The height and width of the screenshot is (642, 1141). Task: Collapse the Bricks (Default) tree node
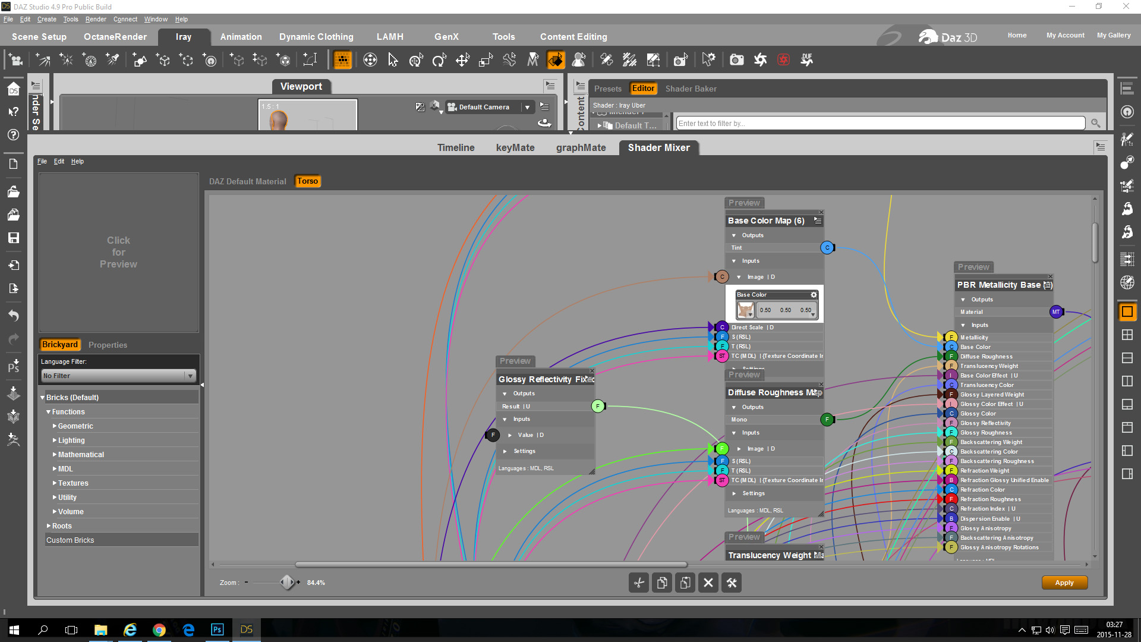point(43,398)
